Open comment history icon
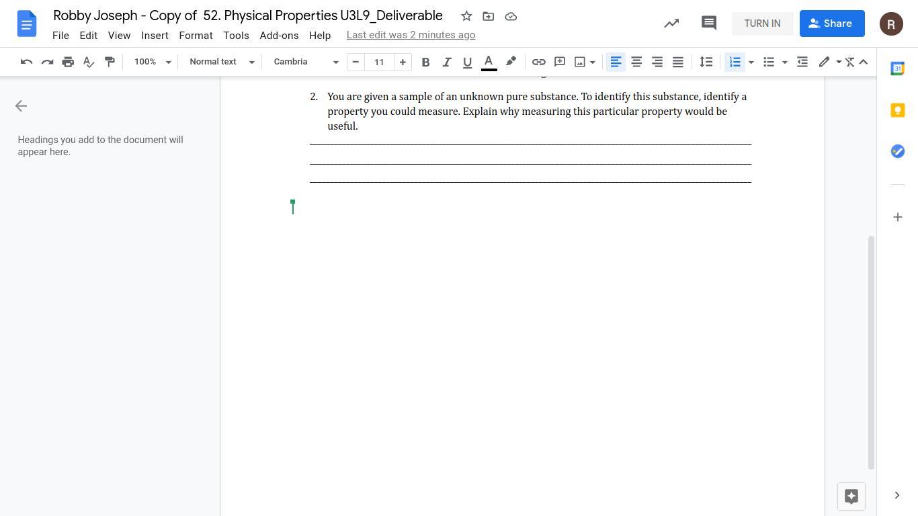This screenshot has height=516, width=918. click(708, 24)
